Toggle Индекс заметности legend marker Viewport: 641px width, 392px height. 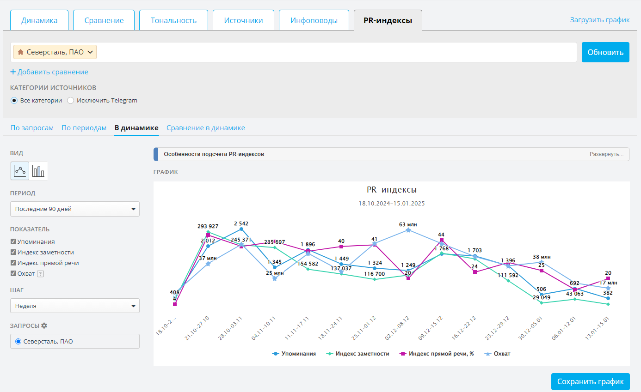330,354
